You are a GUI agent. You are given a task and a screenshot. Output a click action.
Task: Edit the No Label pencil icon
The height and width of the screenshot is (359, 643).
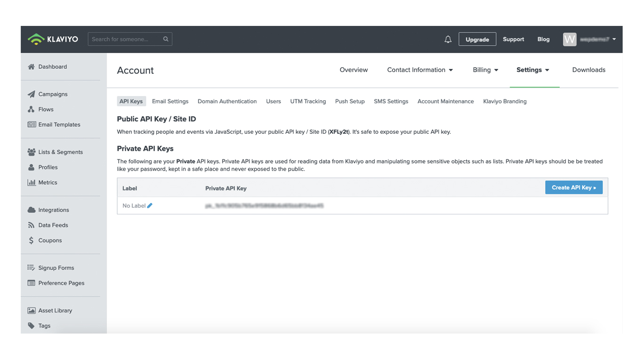[150, 205]
